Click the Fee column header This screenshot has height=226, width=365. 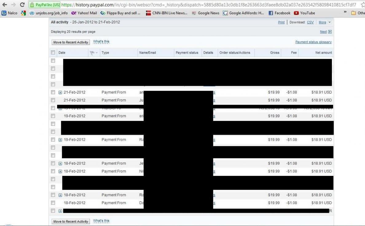pyautogui.click(x=294, y=53)
